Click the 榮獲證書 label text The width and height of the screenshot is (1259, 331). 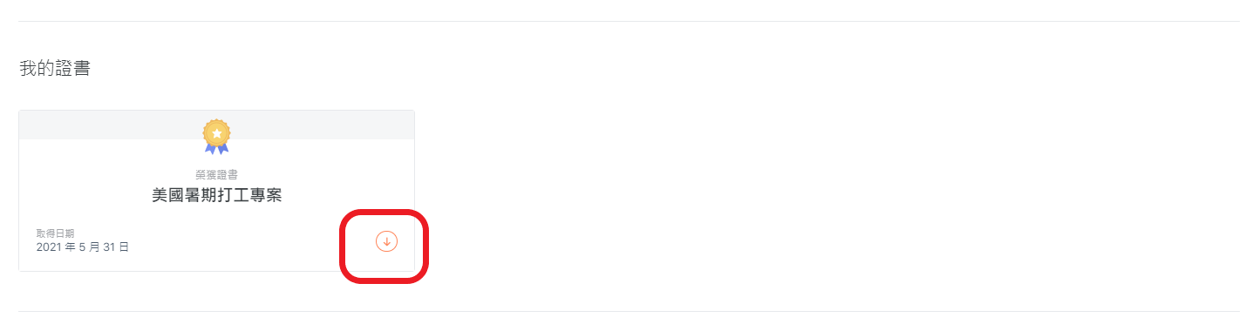point(216,174)
